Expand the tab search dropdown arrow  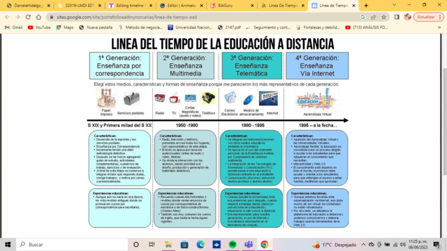coord(394,5)
